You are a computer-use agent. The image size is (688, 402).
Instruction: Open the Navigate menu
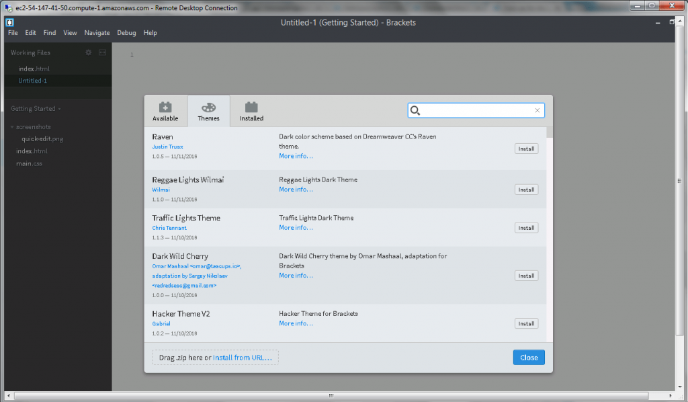[97, 32]
